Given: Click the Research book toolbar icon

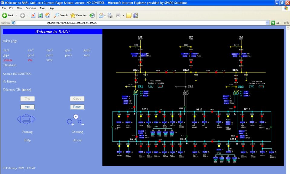Looking at the screenshot, I should (x=135, y=15).
